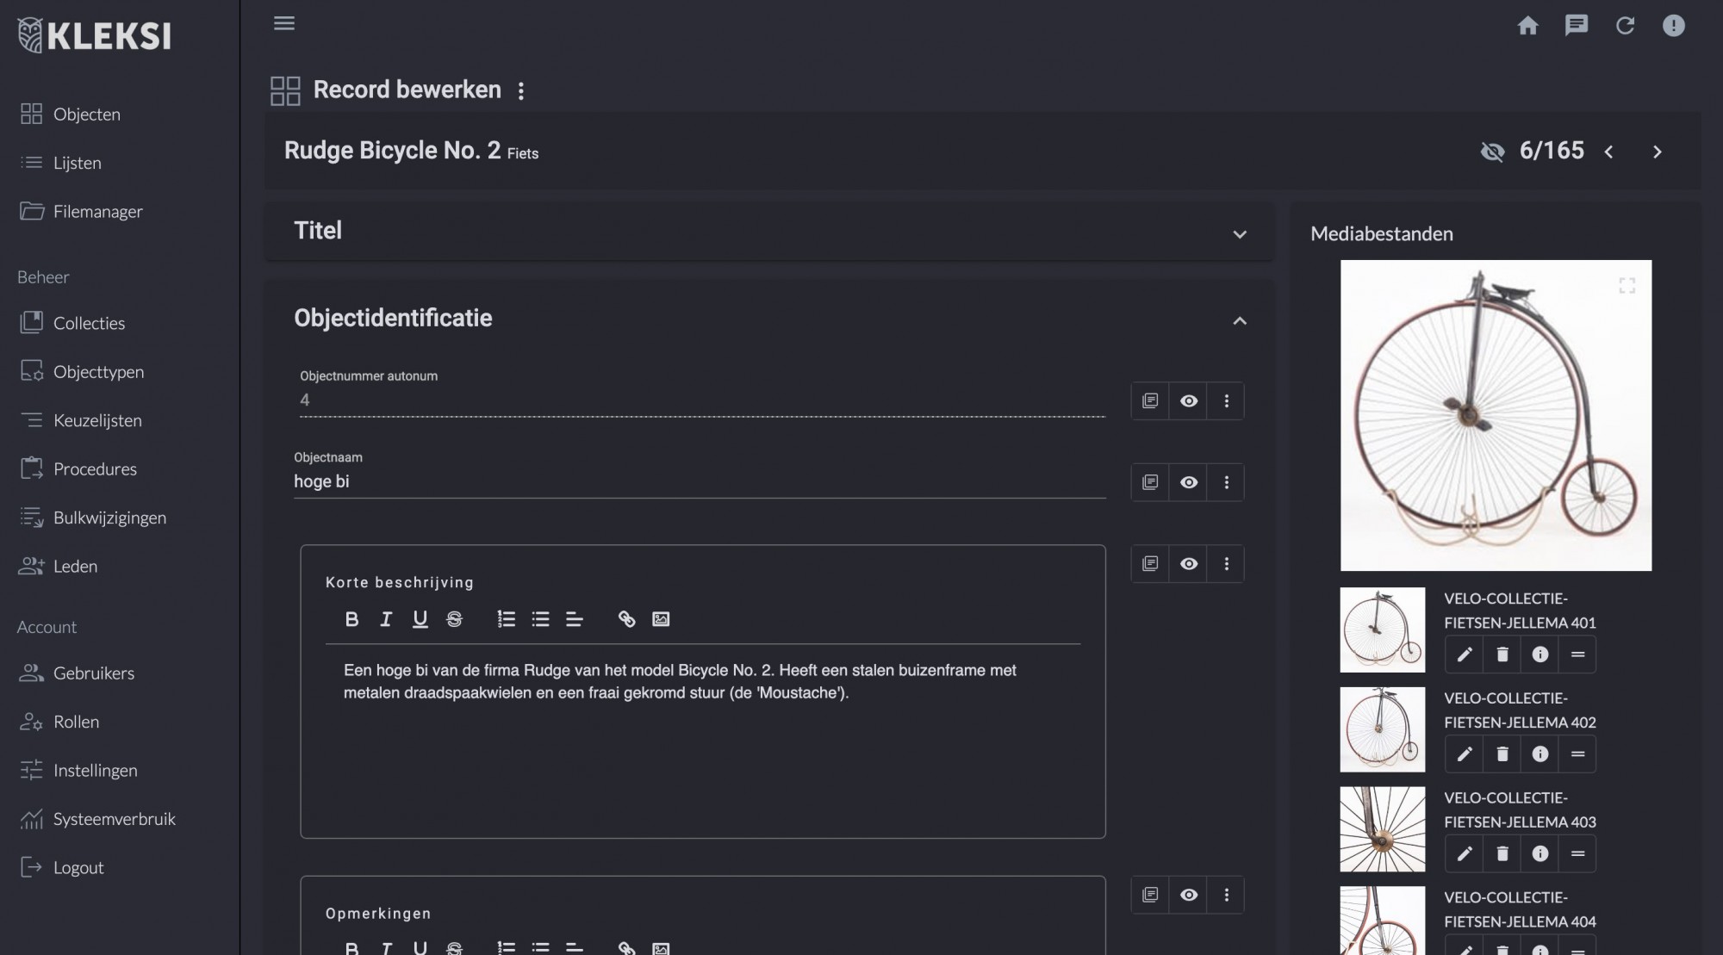Click the Objectnaam input field

tap(698, 482)
